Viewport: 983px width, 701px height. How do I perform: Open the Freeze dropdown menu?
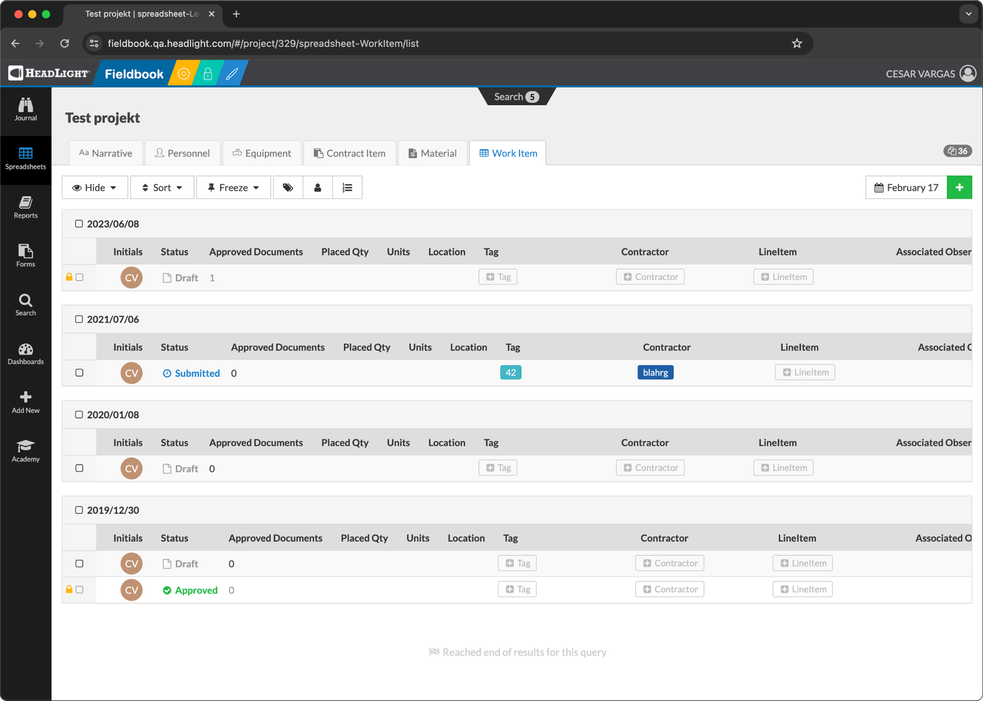(234, 187)
